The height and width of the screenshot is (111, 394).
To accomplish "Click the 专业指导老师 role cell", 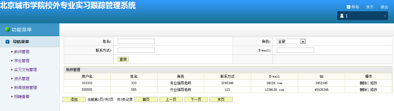I will 181,83.
